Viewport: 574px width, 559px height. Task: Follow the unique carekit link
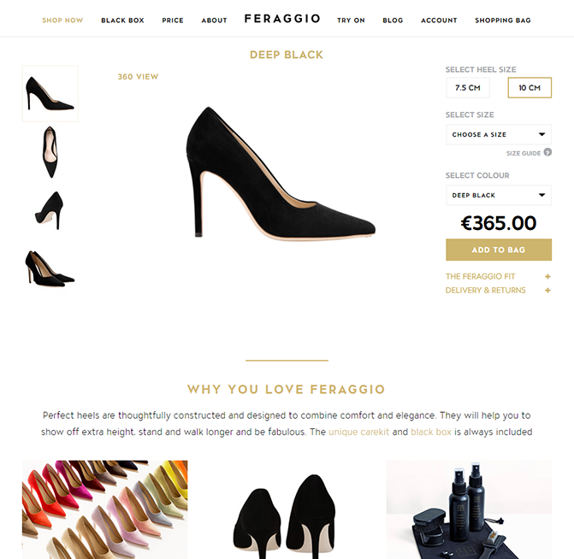tap(358, 432)
